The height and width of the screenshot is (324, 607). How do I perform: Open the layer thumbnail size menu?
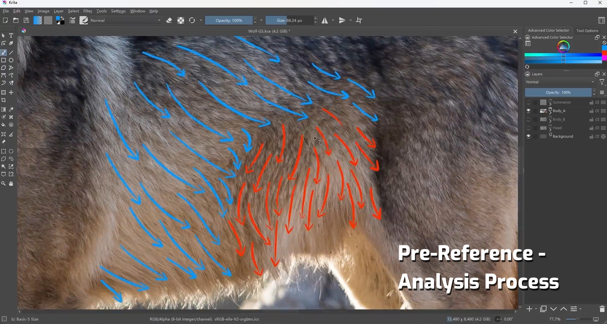[x=603, y=93]
